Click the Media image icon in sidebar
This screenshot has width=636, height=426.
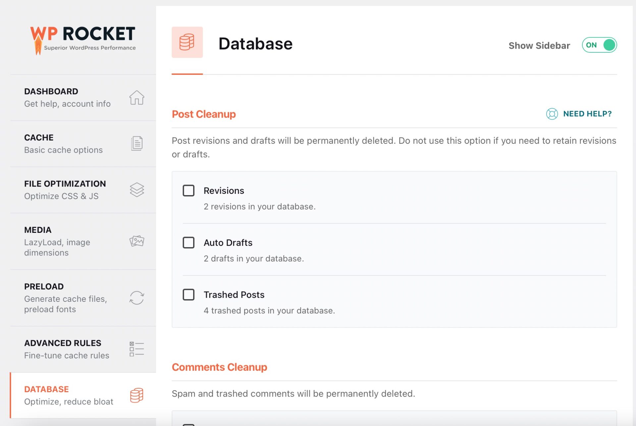pyautogui.click(x=137, y=241)
